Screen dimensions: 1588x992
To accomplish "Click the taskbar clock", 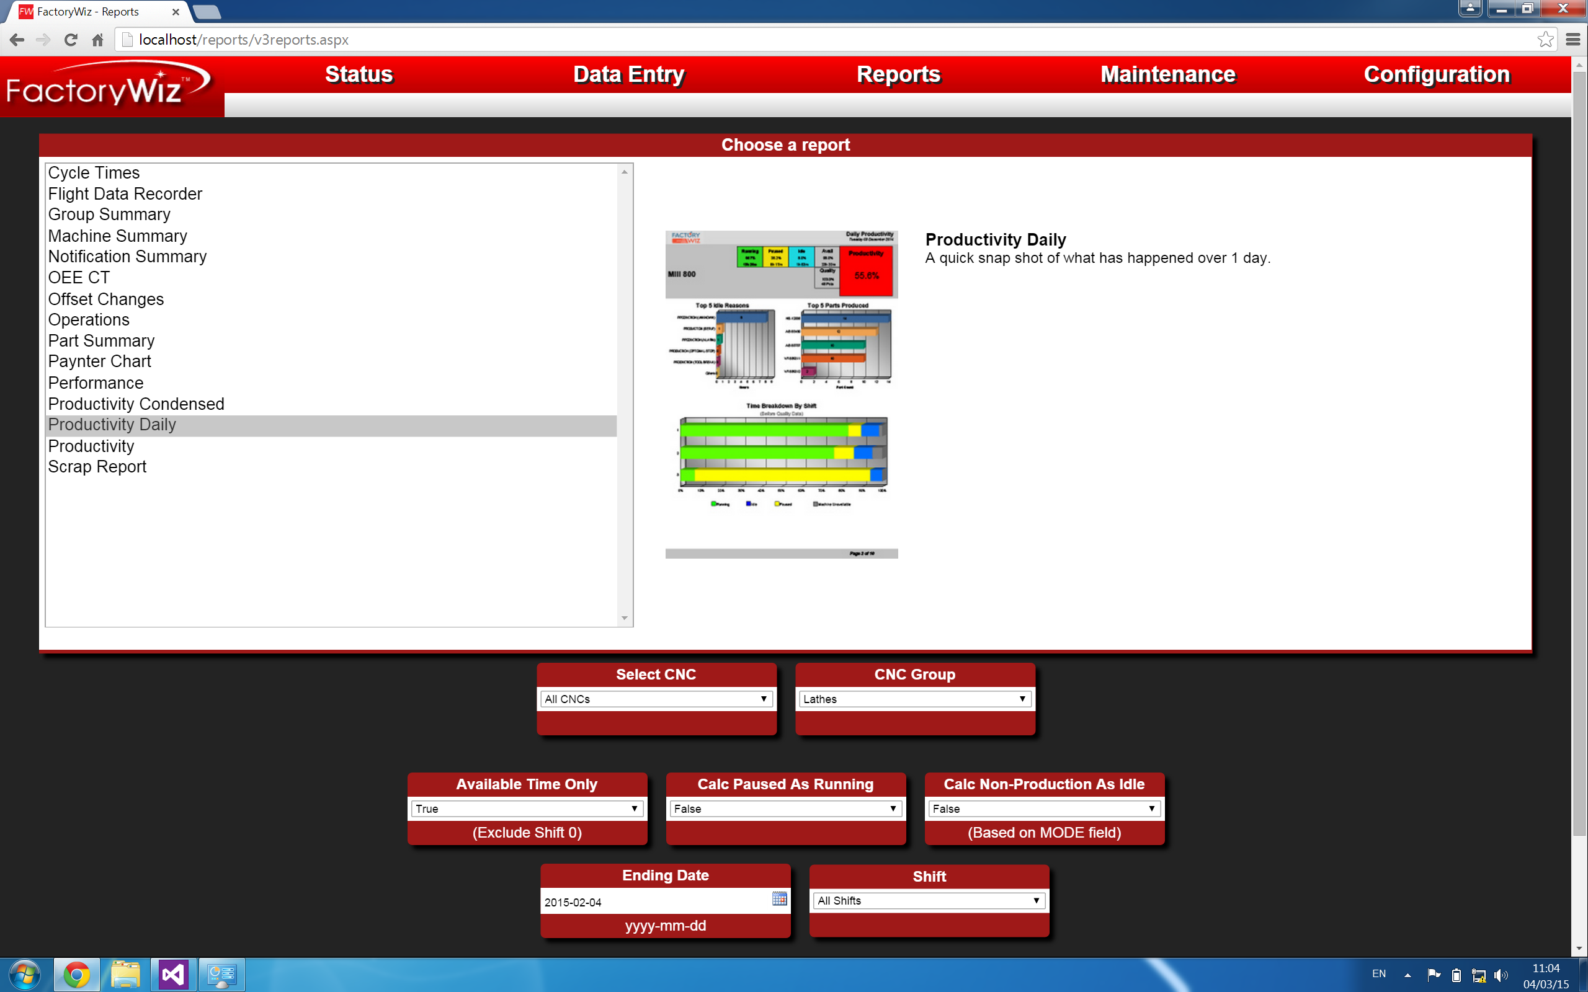I will point(1545,976).
